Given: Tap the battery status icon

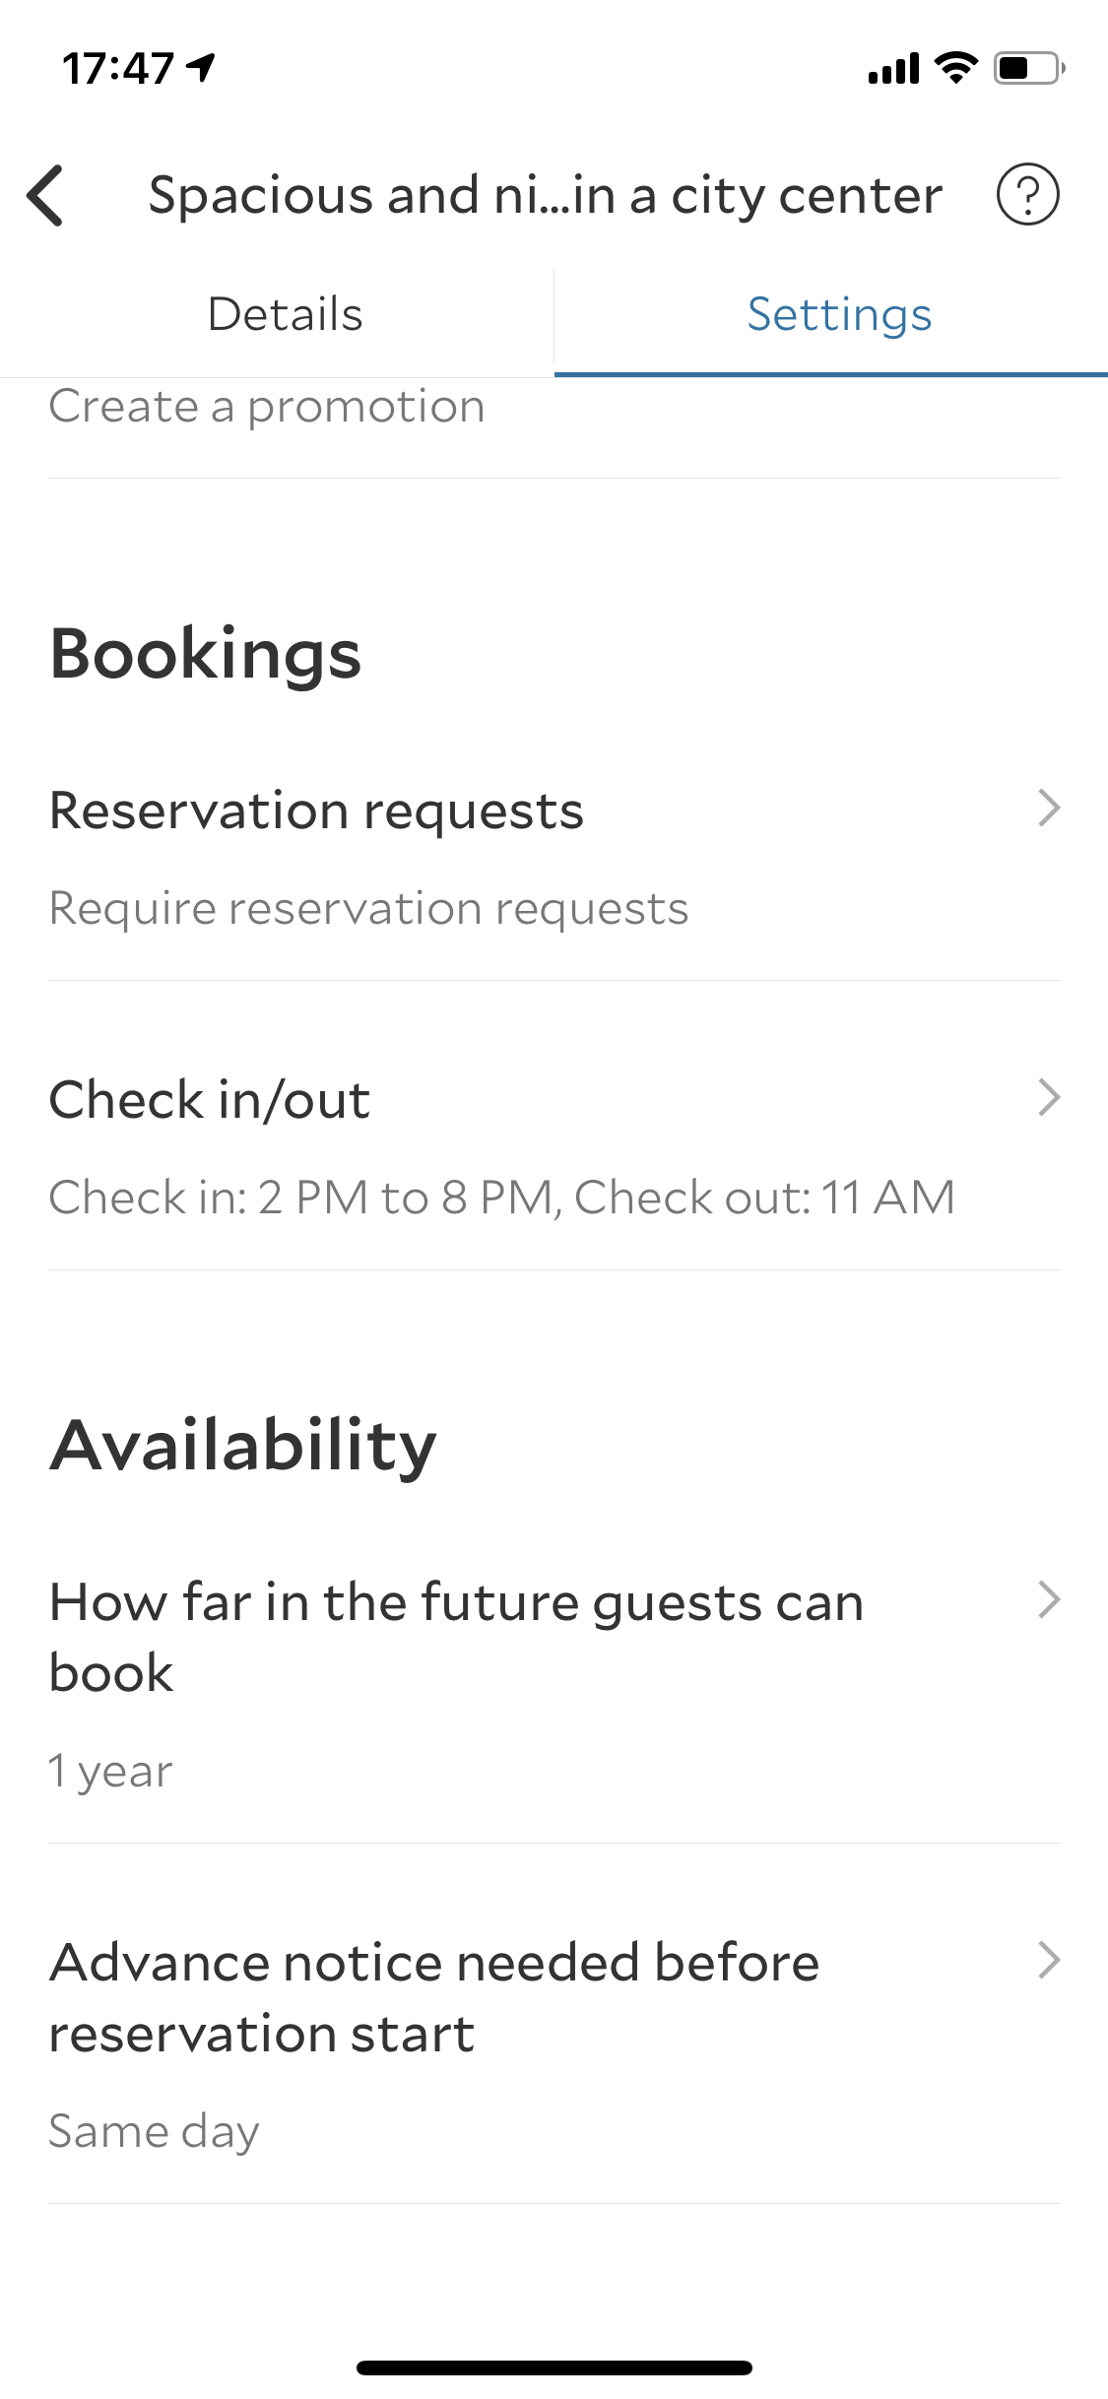Looking at the screenshot, I should click(x=1029, y=68).
